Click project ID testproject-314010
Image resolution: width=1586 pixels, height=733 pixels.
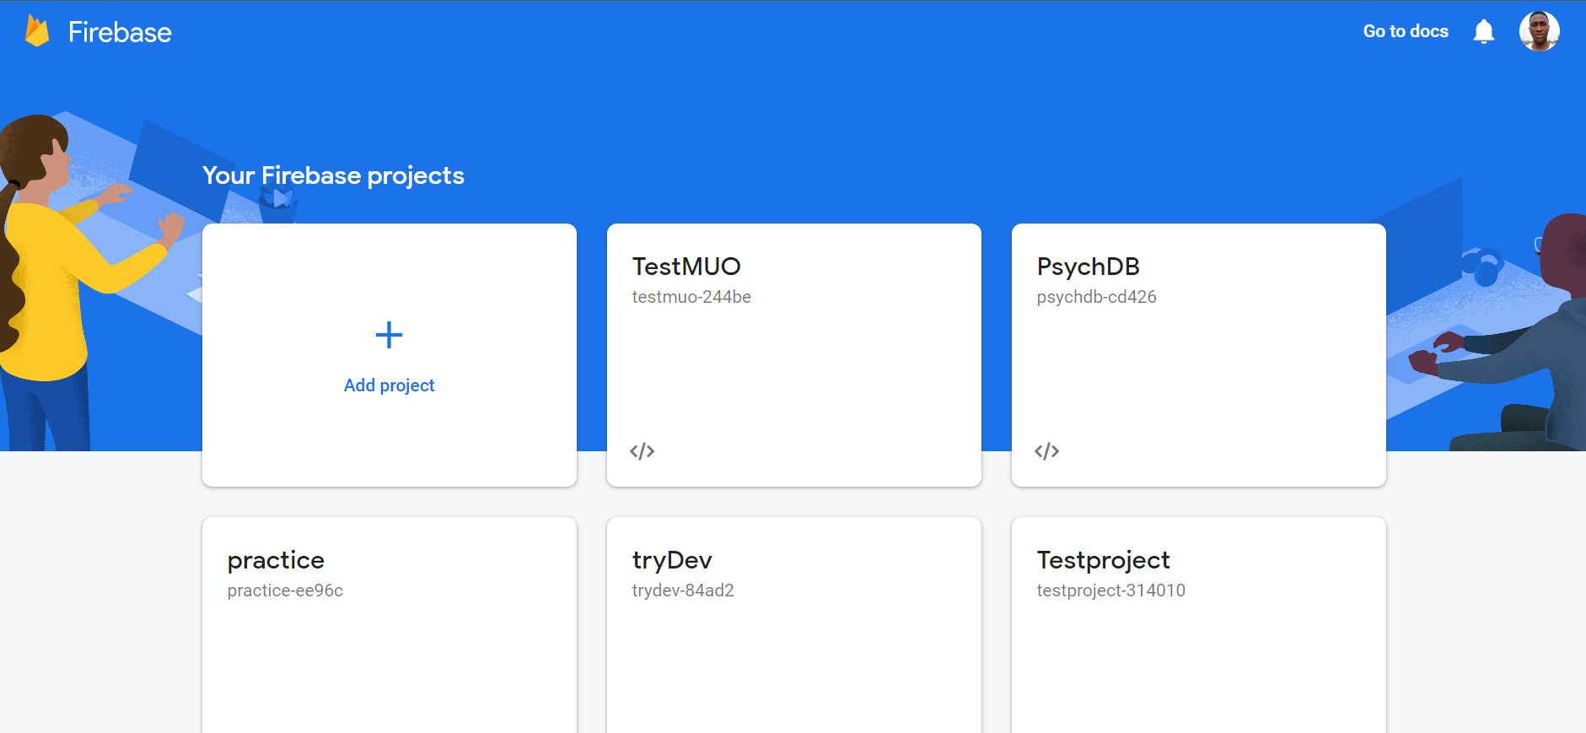(x=1110, y=590)
